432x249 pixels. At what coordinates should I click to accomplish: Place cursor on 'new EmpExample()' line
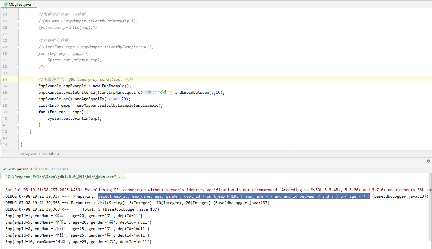point(85,86)
